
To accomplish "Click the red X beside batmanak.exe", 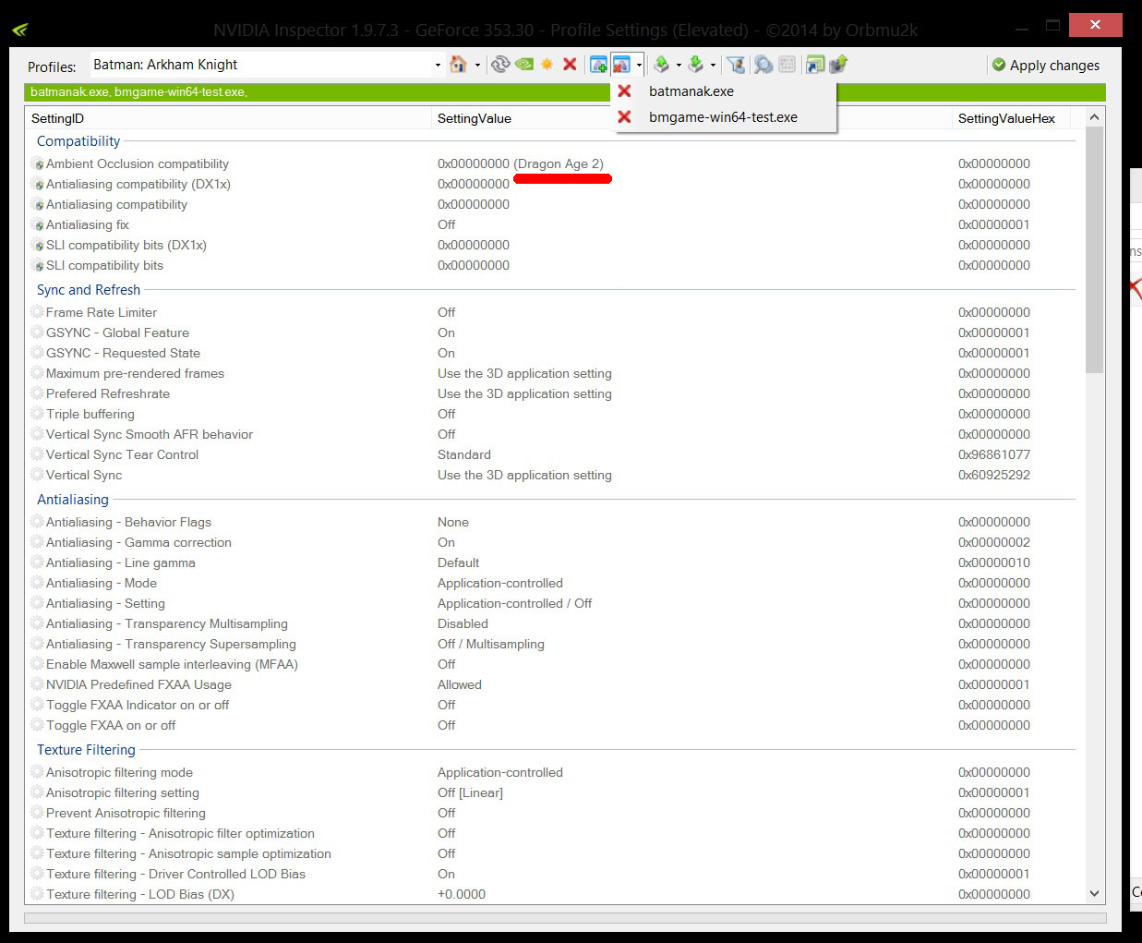I will pyautogui.click(x=625, y=91).
